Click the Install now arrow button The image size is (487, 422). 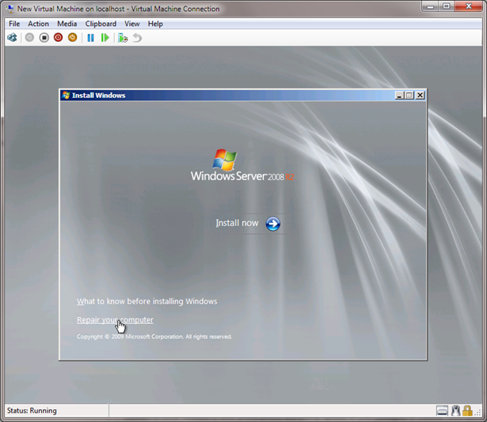(x=273, y=224)
